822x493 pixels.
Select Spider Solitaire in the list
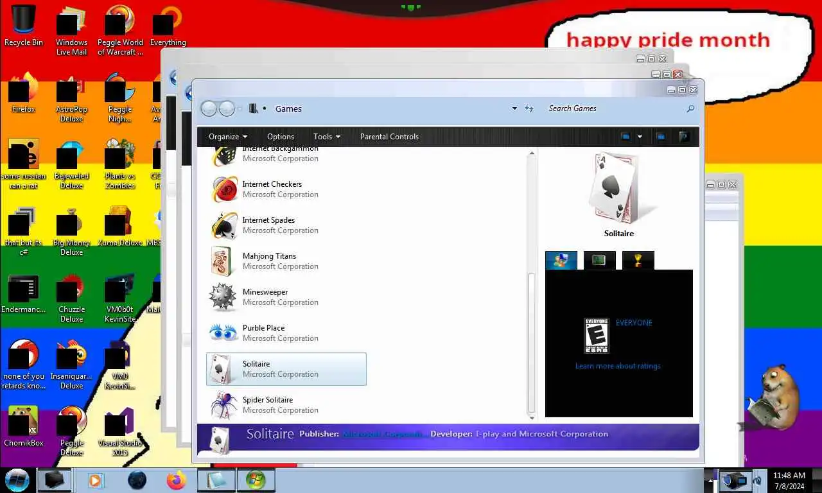click(x=286, y=405)
